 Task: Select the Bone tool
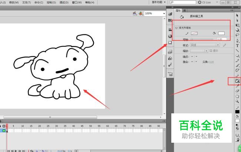pyautogui.click(x=237, y=75)
